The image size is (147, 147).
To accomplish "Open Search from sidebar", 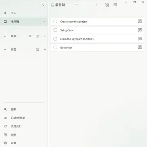I will (24, 109).
